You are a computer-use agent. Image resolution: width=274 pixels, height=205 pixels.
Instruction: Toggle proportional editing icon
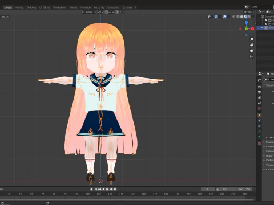(x=117, y=12)
